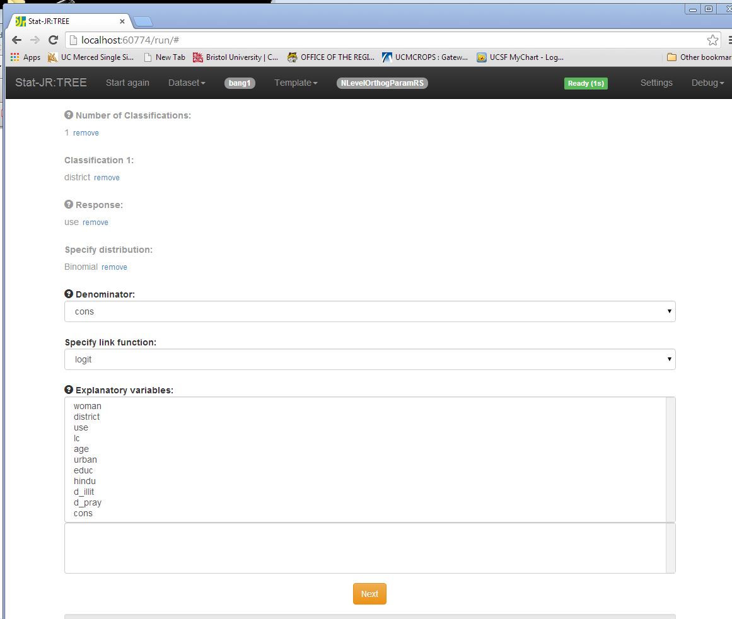Expand the Debug menu

707,83
